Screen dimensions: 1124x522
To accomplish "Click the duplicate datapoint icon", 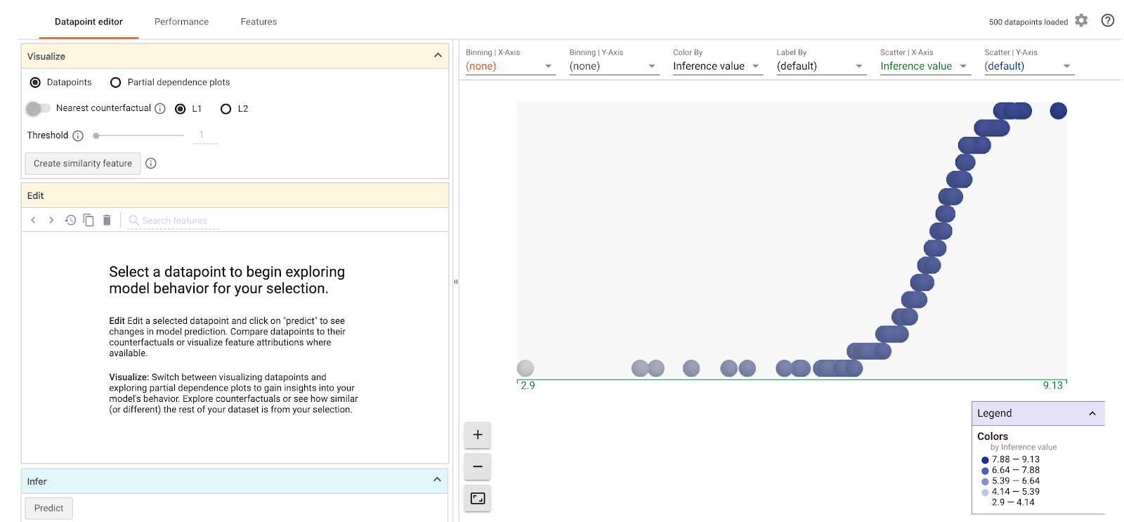I will coord(89,220).
